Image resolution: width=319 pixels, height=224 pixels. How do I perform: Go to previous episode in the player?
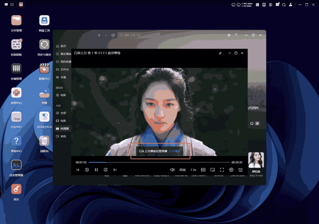[77, 170]
